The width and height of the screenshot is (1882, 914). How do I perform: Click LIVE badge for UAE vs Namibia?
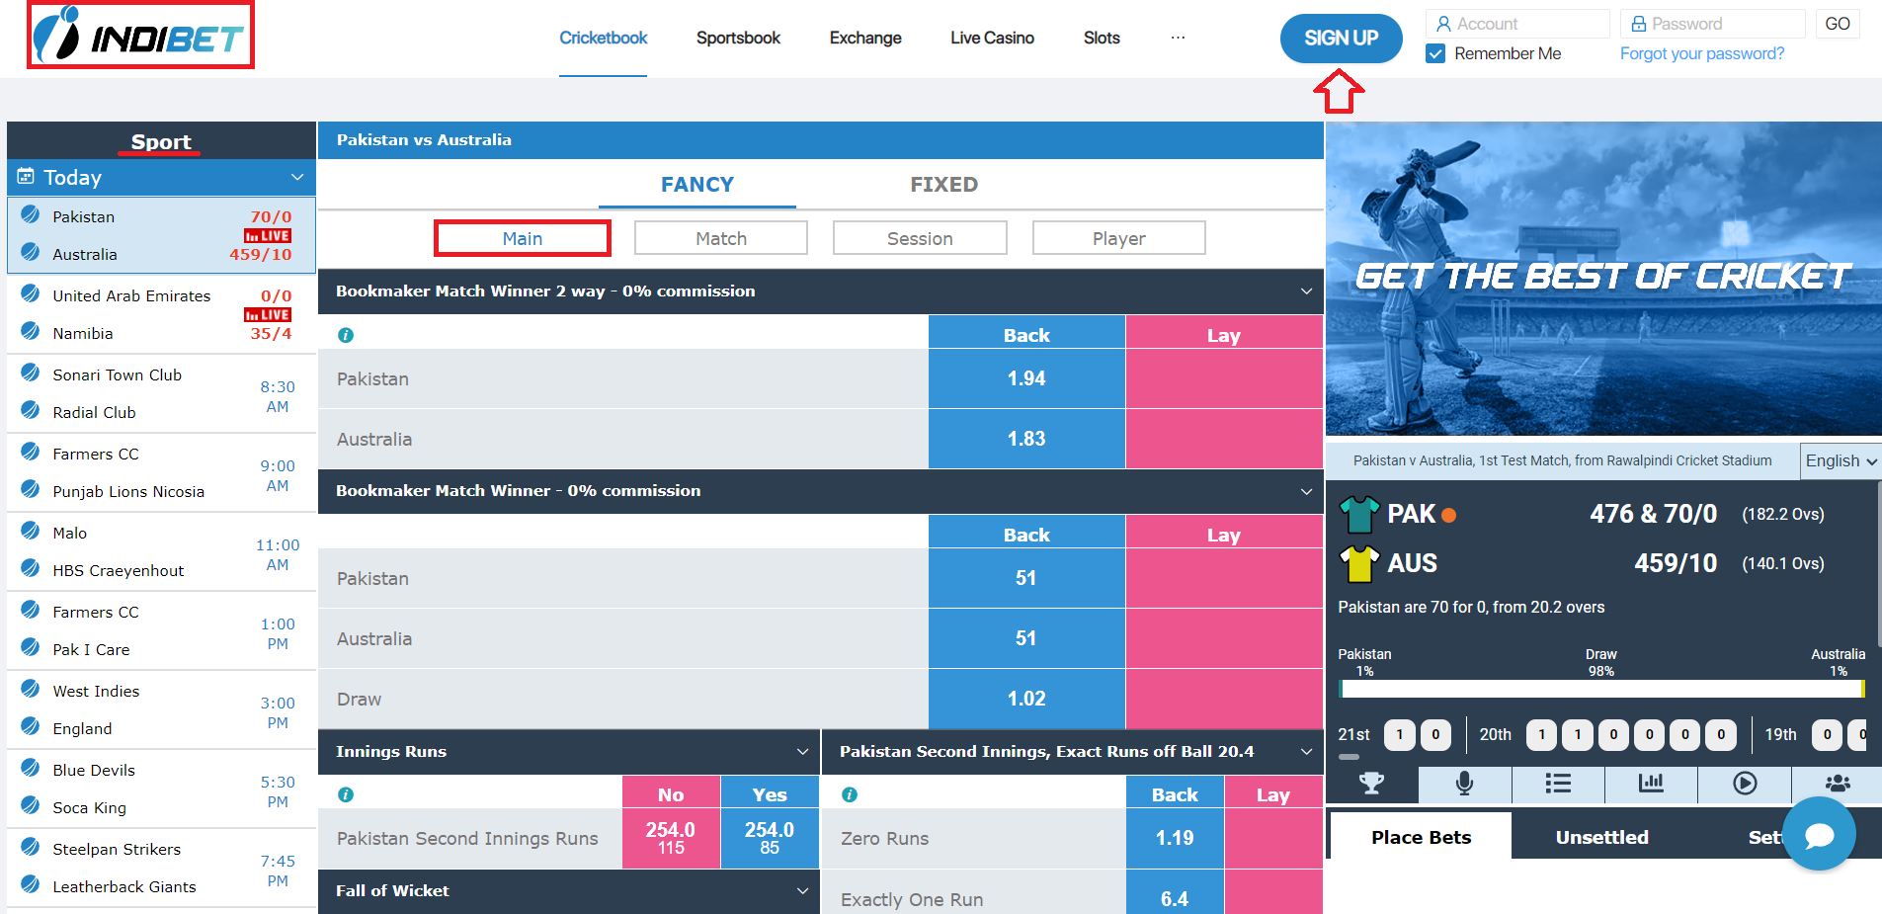[268, 315]
